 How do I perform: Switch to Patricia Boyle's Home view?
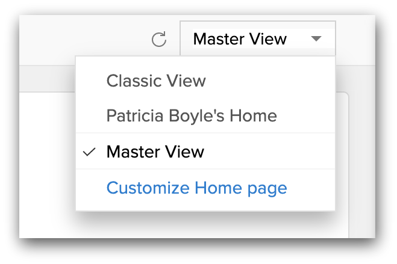pos(192,115)
